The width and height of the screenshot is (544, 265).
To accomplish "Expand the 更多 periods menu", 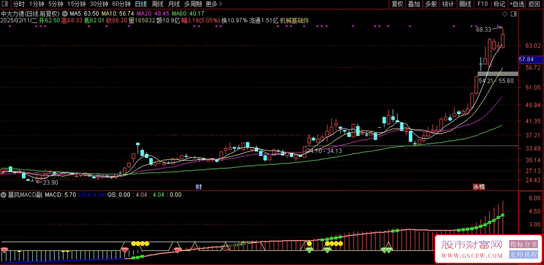I will pos(214,4).
